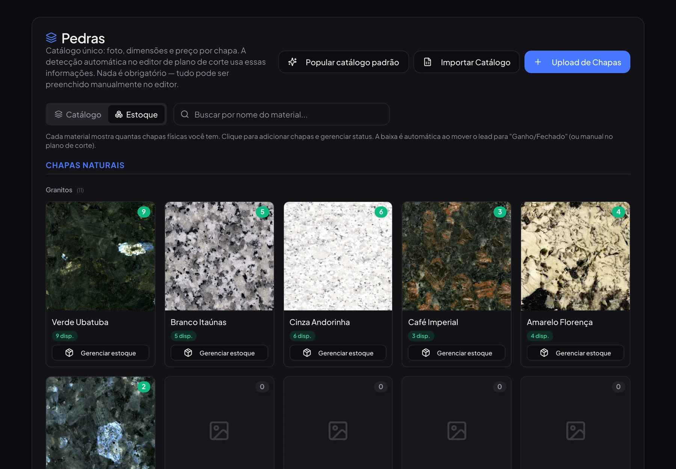
Task: Click the 4 disp. label
Action: [540, 336]
